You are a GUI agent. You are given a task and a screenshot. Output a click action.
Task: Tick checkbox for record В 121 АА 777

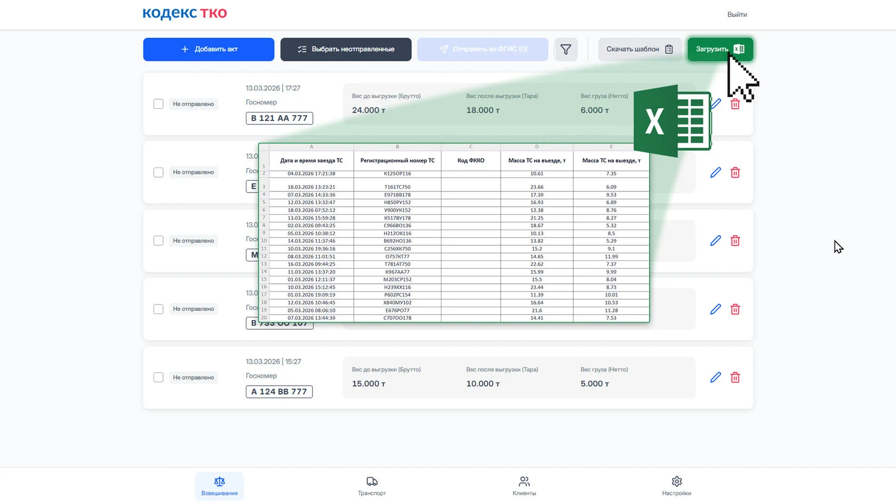(158, 104)
